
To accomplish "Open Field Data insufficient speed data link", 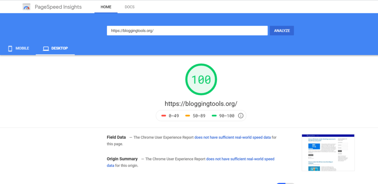I will click(x=233, y=137).
